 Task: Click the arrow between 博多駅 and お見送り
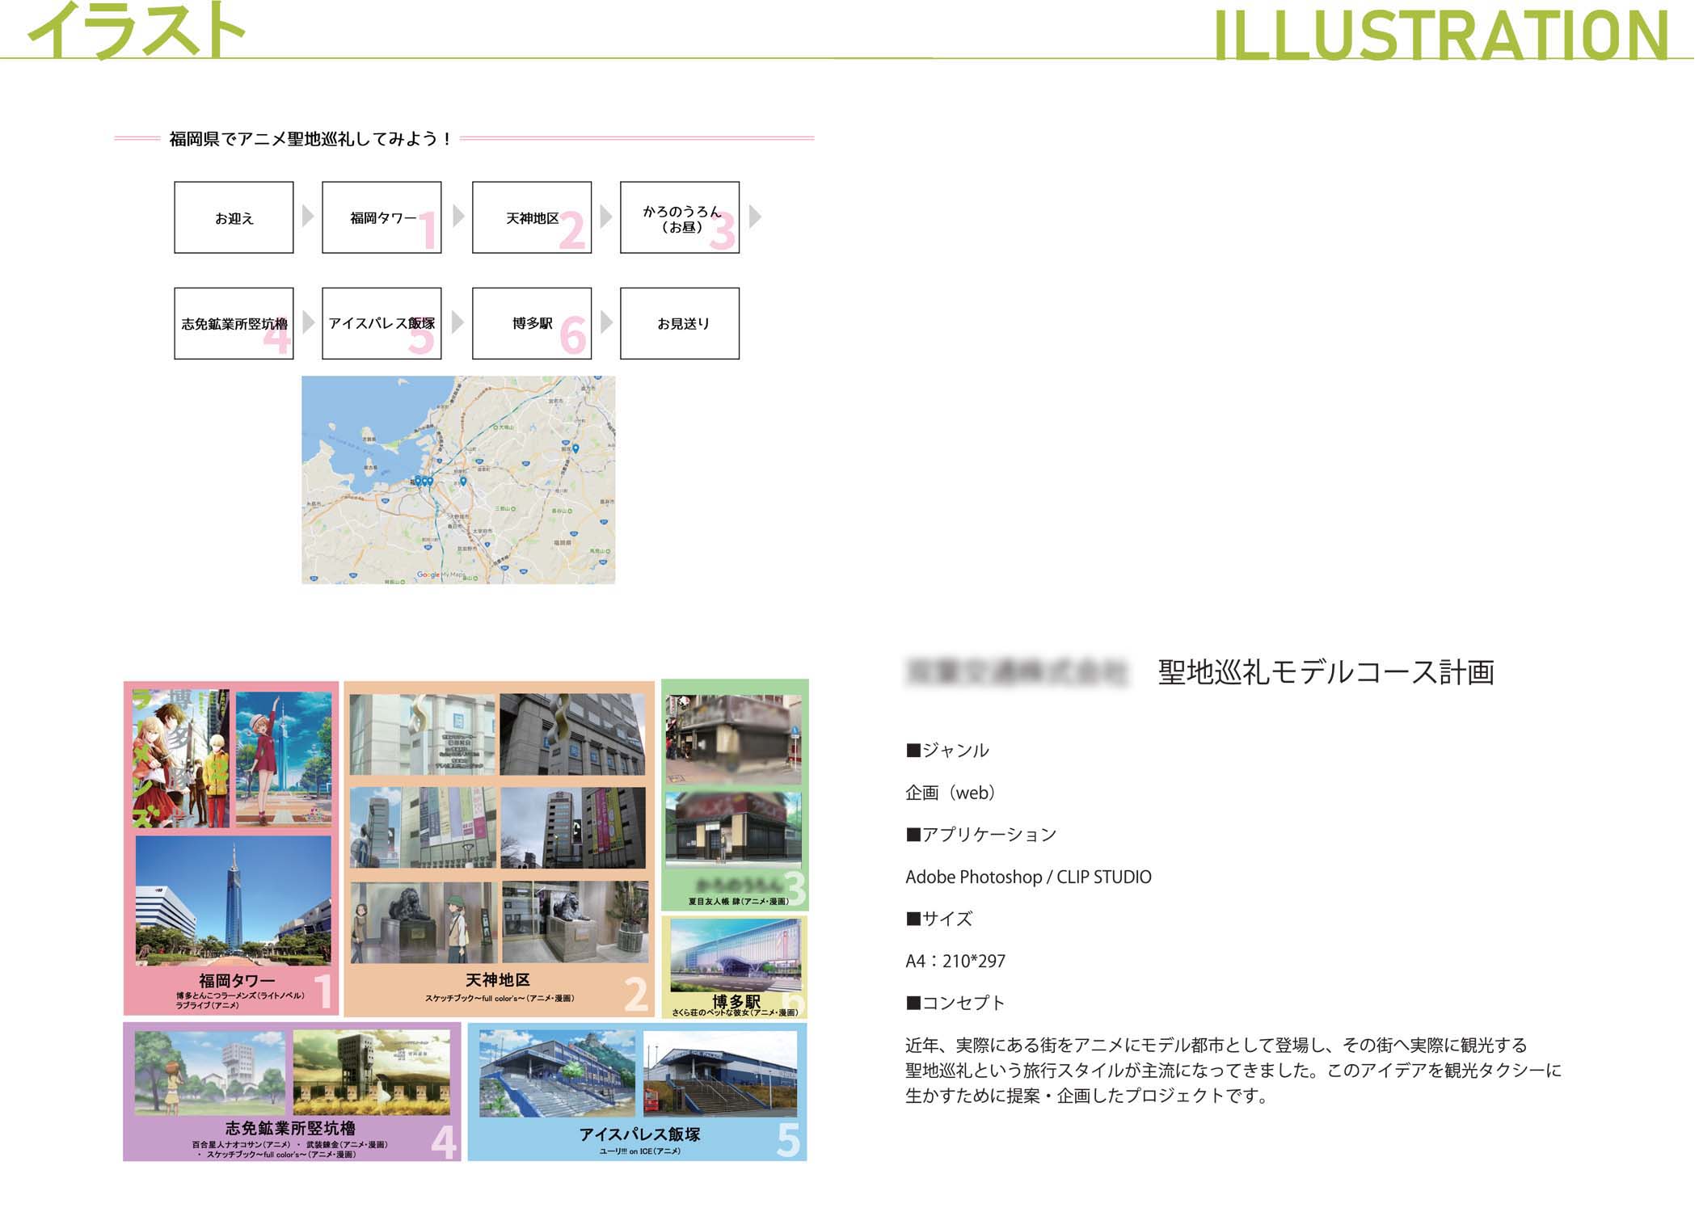click(x=606, y=322)
